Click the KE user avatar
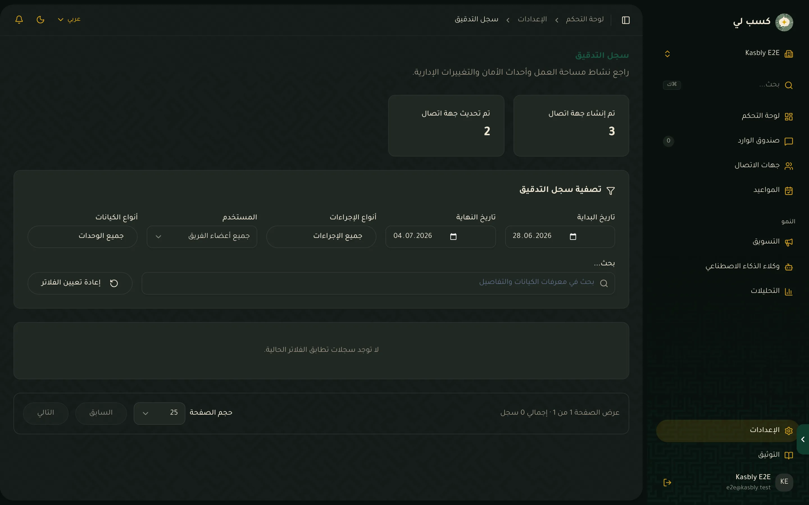 [784, 482]
